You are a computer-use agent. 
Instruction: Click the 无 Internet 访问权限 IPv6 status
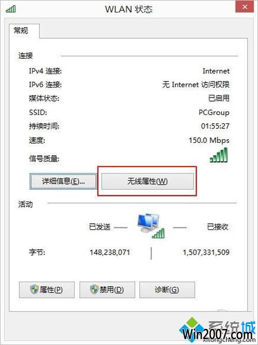(x=196, y=85)
